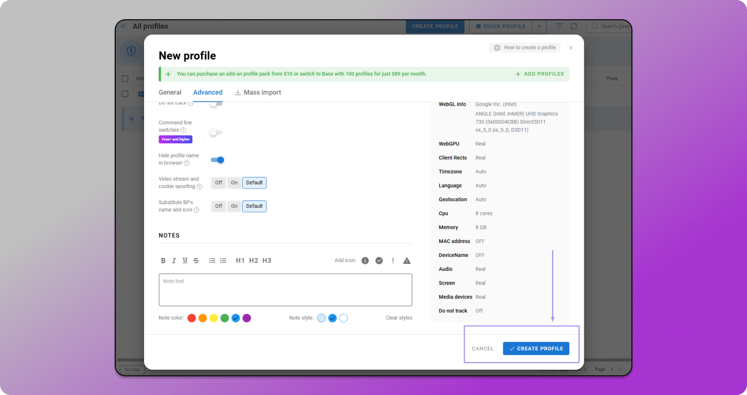This screenshot has height=395, width=747.
Task: Add the warning icon to the note
Action: (x=407, y=260)
